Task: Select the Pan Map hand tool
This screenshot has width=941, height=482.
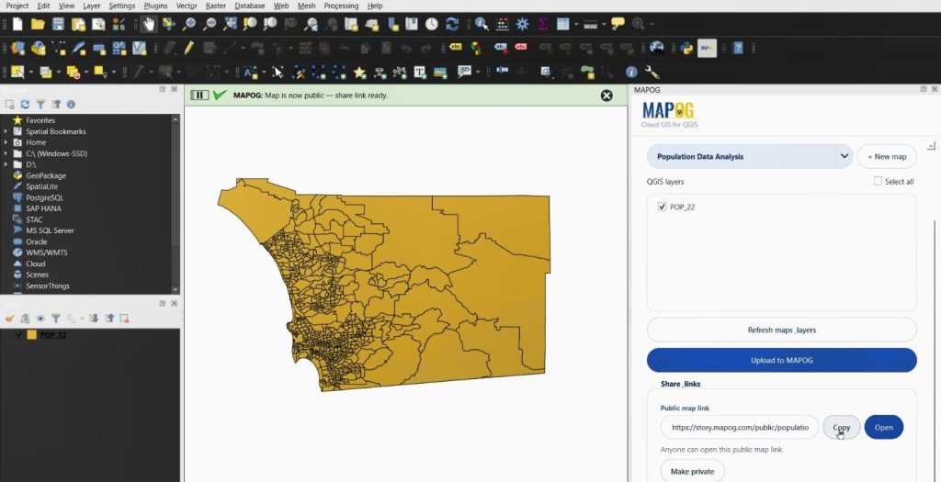Action: (149, 24)
